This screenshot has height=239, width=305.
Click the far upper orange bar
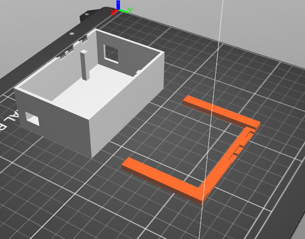tap(222, 113)
